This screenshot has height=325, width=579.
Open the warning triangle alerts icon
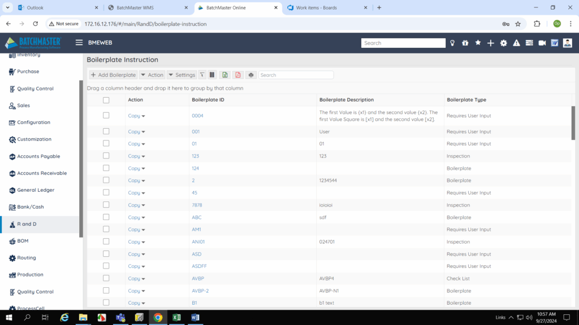[x=516, y=43]
